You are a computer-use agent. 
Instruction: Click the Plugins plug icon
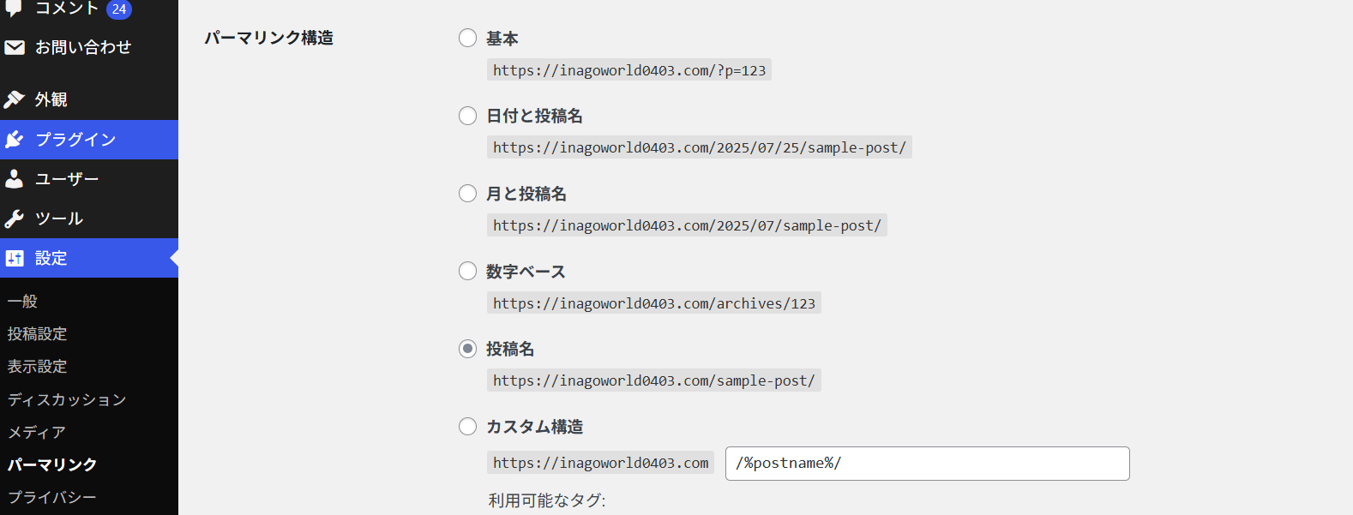tap(15, 140)
